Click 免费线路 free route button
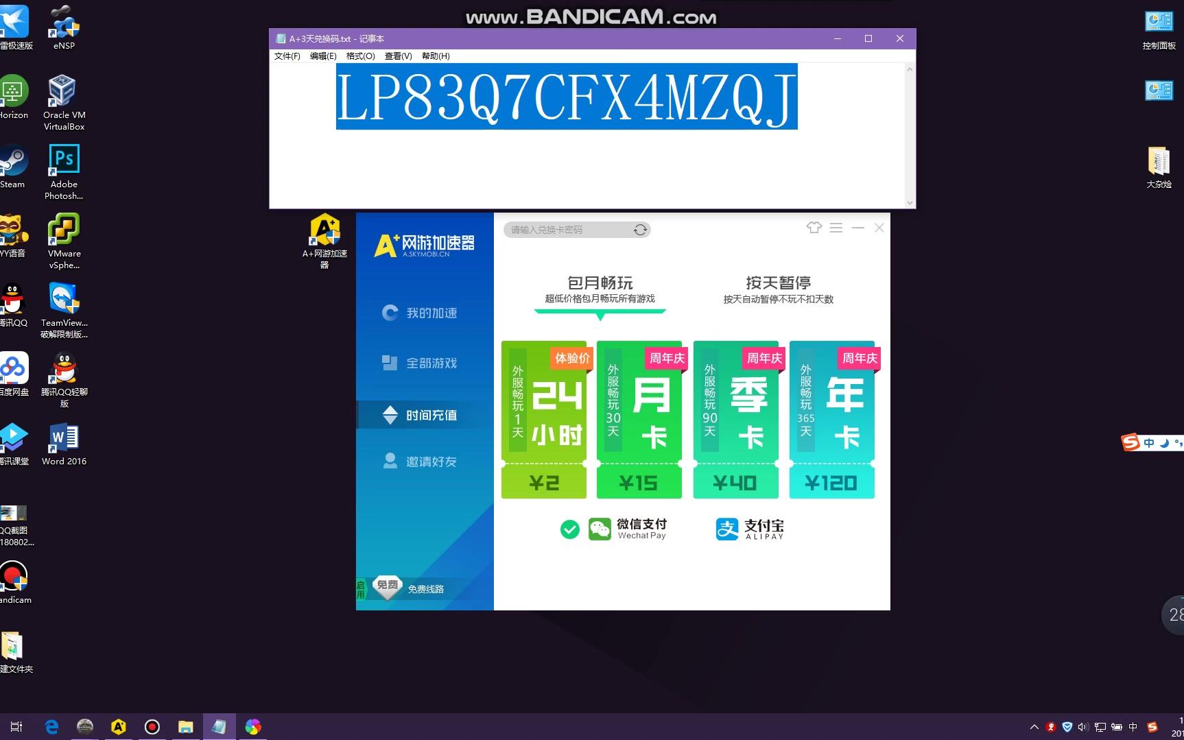1184x740 pixels. (x=410, y=588)
